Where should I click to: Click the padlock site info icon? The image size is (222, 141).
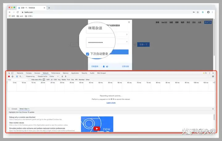click(23, 12)
